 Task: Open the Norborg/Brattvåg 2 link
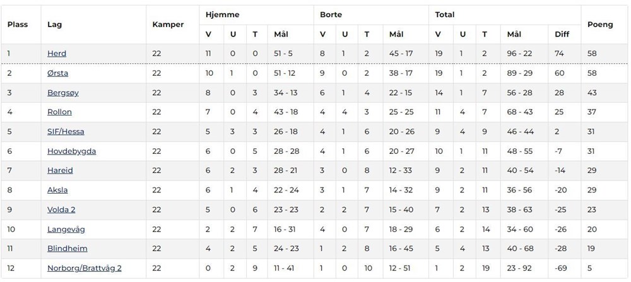(x=85, y=268)
